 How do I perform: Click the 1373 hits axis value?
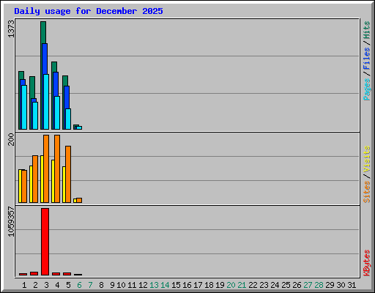11,29
